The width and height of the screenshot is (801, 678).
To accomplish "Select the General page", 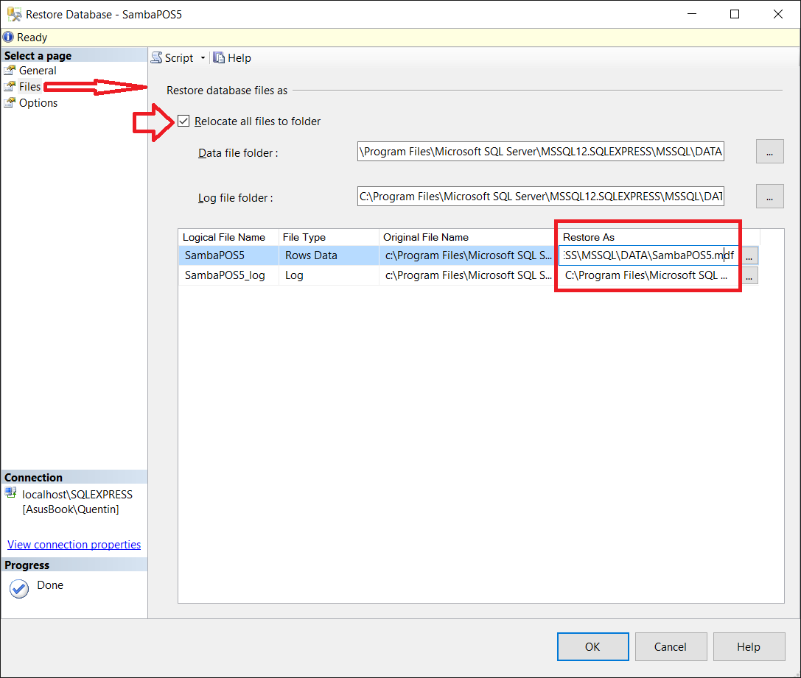I will click(x=37, y=71).
